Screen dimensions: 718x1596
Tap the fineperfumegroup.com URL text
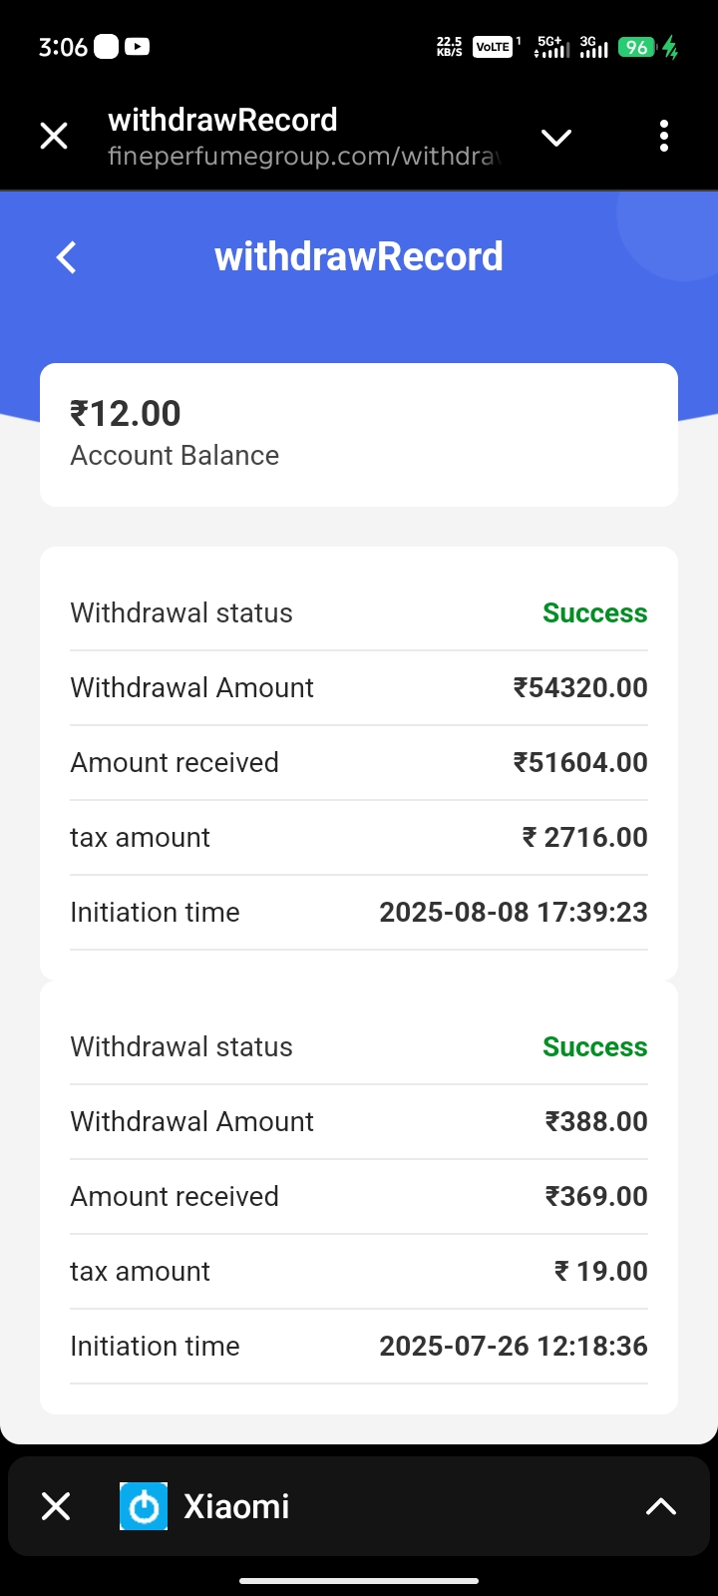(304, 157)
